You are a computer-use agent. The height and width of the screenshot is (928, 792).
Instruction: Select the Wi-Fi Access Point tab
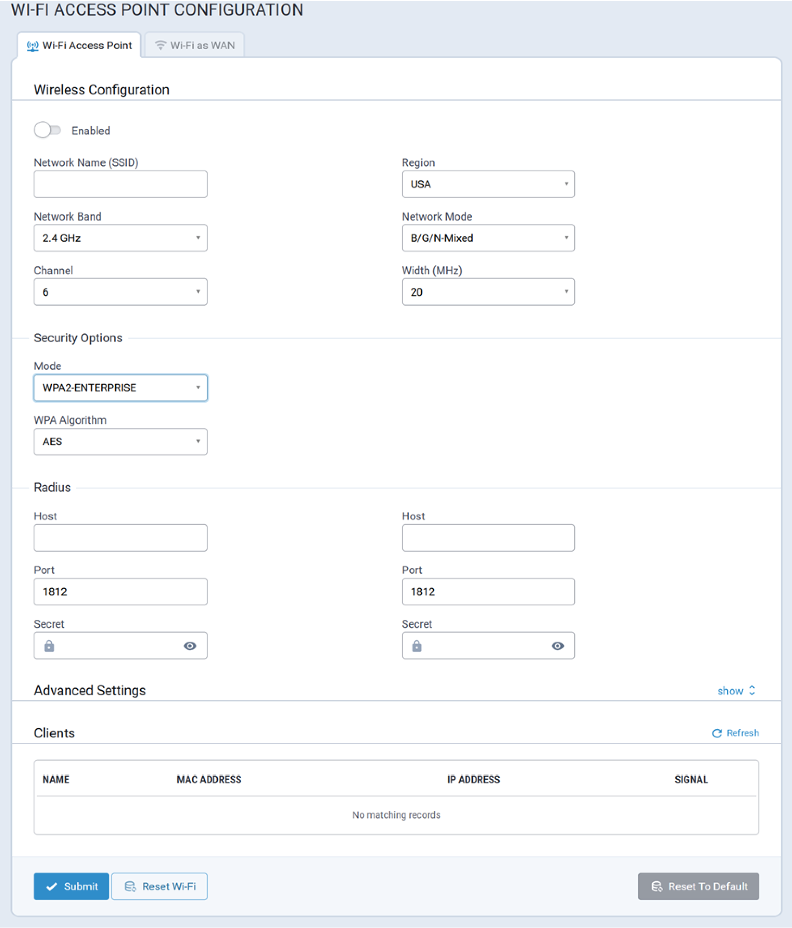coord(79,46)
